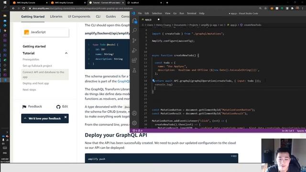The height and width of the screenshot is (172, 306).
Task: Open the Terminal menu in VS Code
Action: [191, 13]
